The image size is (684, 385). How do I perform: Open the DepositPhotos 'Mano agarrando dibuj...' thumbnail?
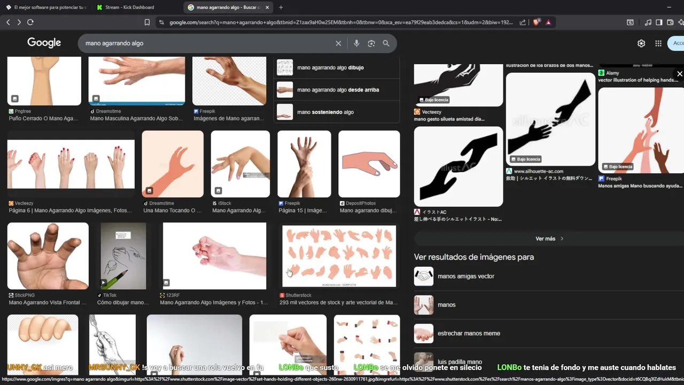369,164
